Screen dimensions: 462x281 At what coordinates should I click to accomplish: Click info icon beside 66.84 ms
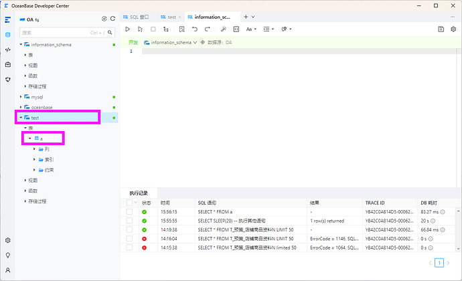coord(443,229)
